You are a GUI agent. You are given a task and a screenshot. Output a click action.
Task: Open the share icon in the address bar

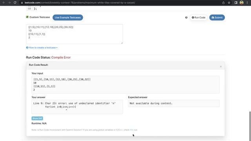click(224, 3)
